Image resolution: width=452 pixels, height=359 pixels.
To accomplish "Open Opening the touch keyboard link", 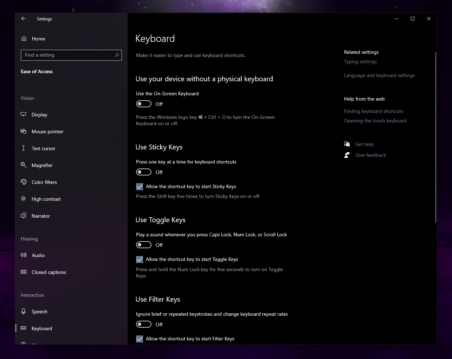I will click(375, 121).
